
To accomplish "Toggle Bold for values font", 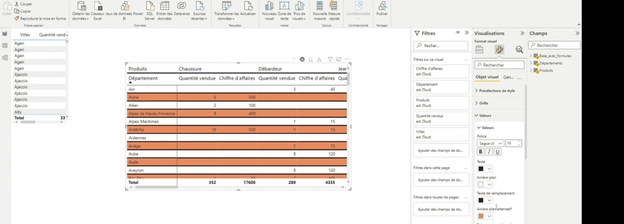I will click(481, 152).
